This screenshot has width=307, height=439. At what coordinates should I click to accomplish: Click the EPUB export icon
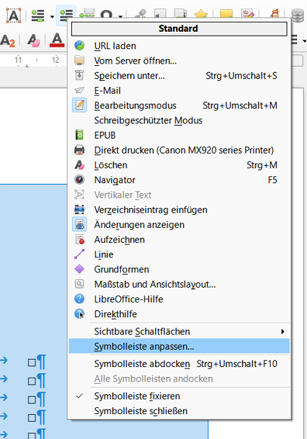pos(80,135)
